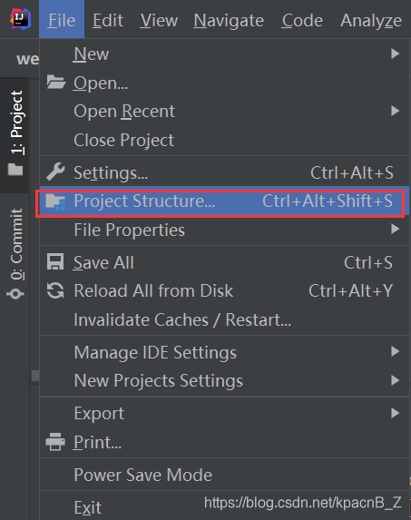Select Exit at the bottom of the File menu
The image size is (411, 520).
[x=87, y=507]
